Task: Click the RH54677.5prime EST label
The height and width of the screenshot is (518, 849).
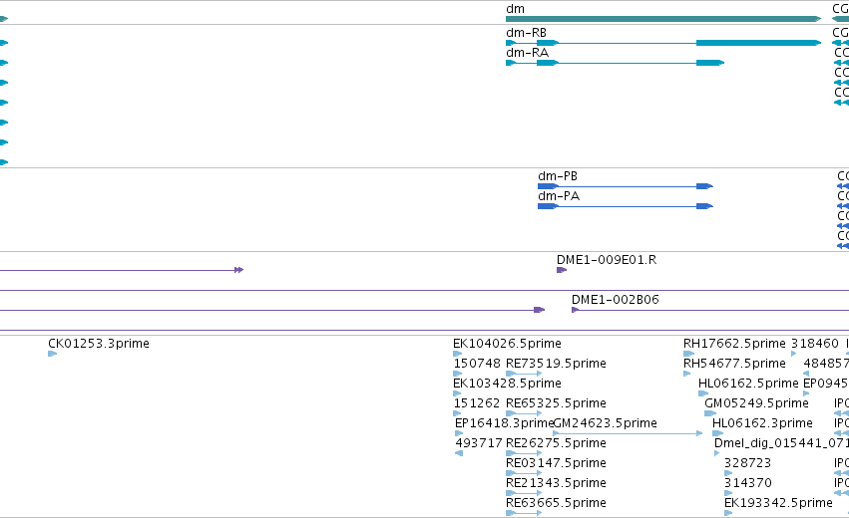Action: (734, 364)
